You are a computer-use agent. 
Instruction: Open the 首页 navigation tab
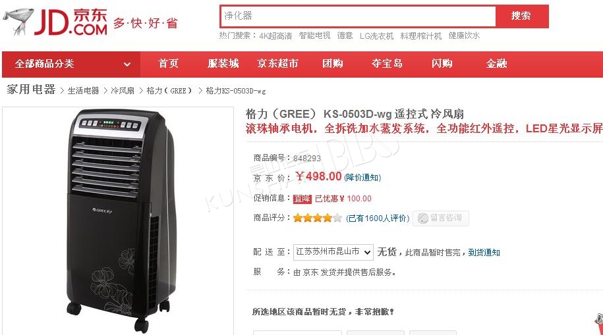(169, 63)
